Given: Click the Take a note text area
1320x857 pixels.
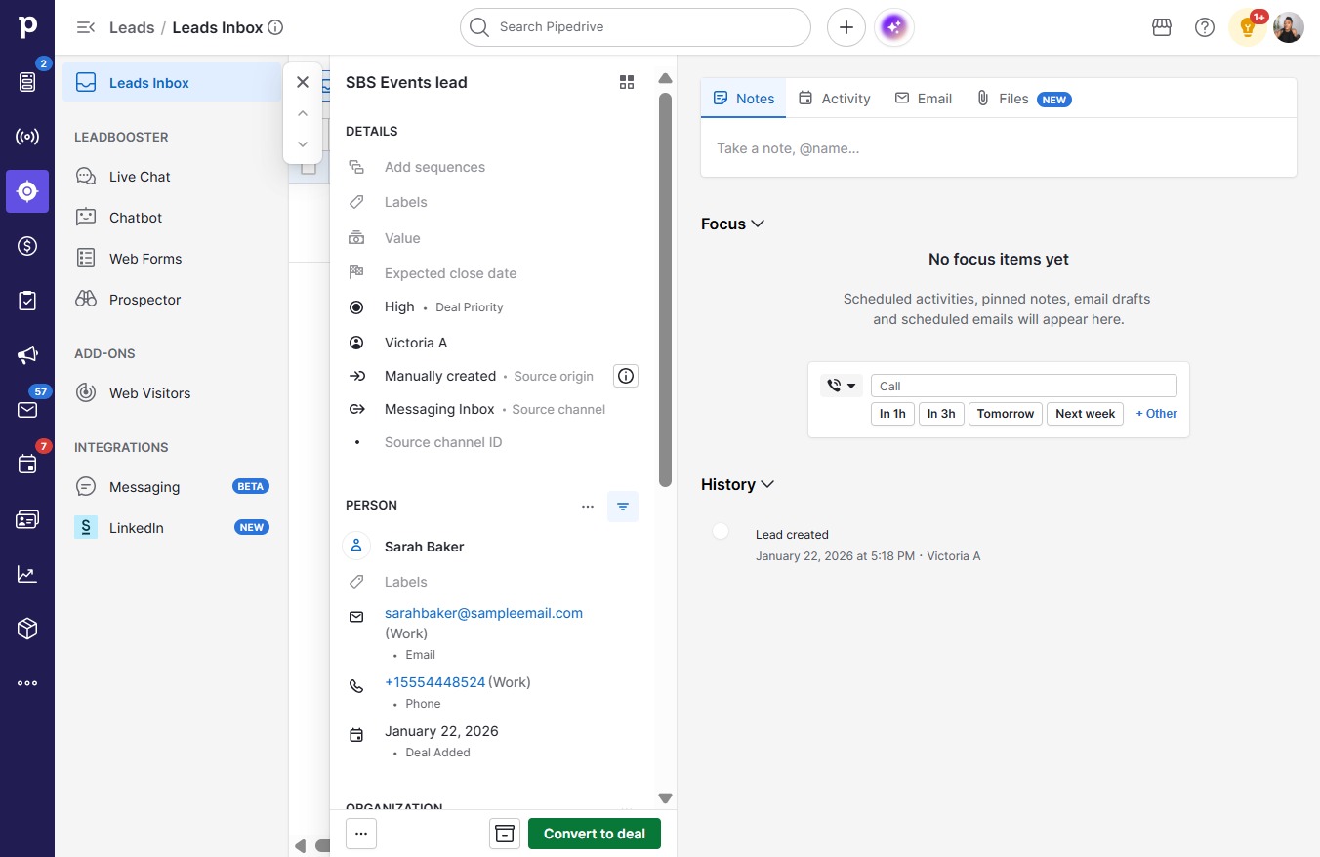Looking at the screenshot, I should (x=999, y=148).
